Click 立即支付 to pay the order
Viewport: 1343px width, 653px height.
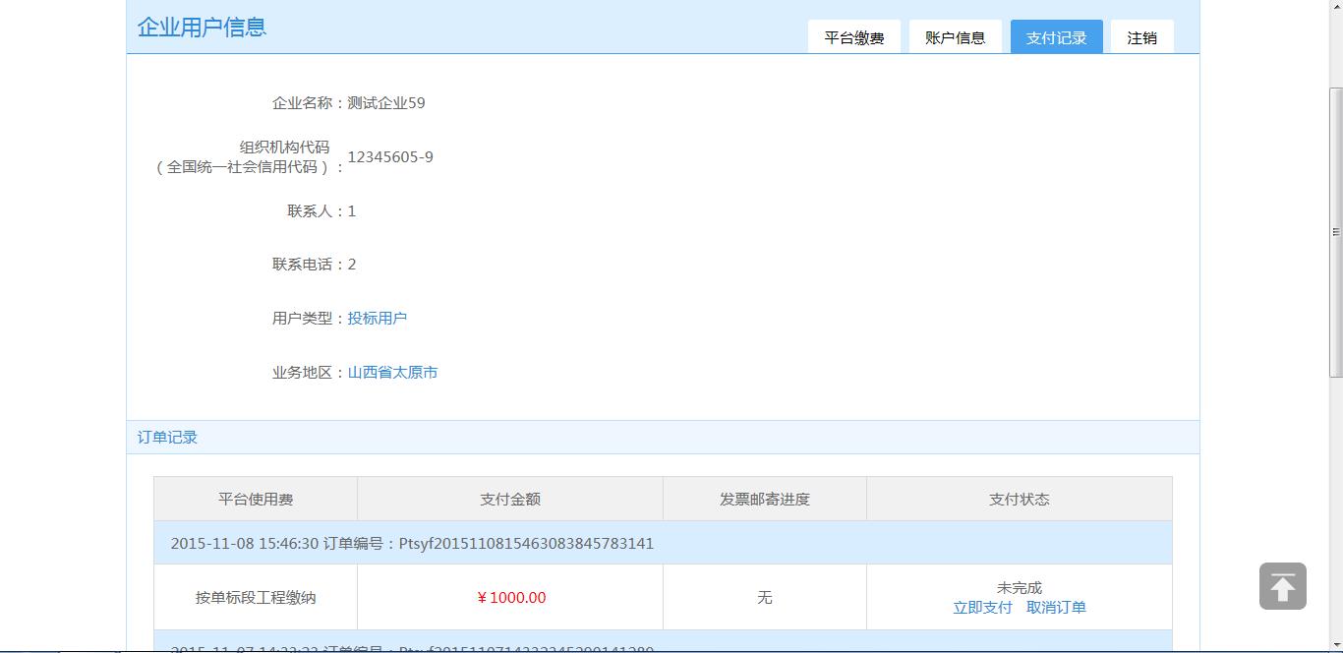(x=982, y=608)
